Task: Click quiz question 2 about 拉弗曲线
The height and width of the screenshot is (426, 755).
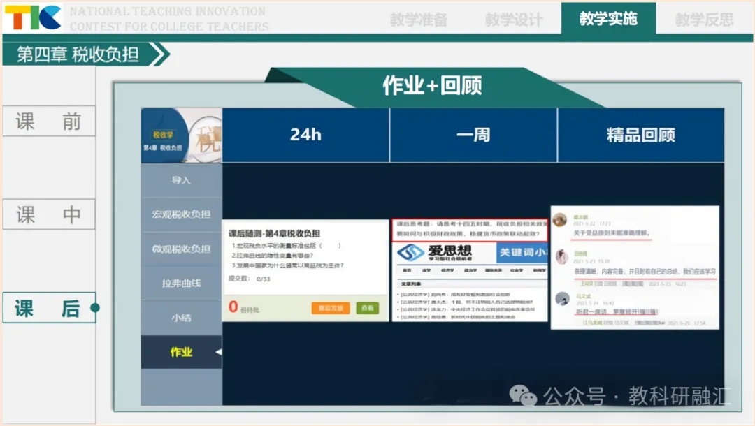Action: tap(272, 256)
